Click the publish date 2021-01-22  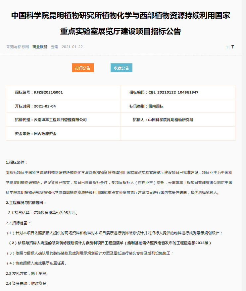(x=72, y=47)
